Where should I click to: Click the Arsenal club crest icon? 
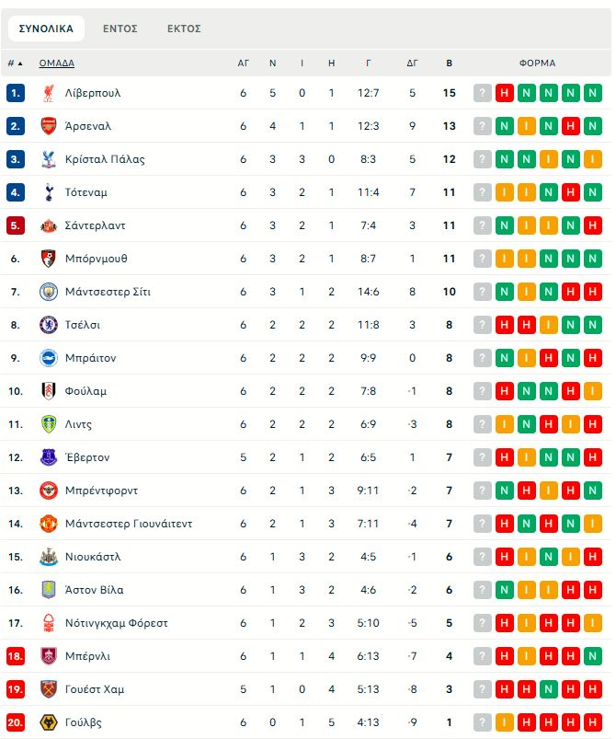(49, 126)
